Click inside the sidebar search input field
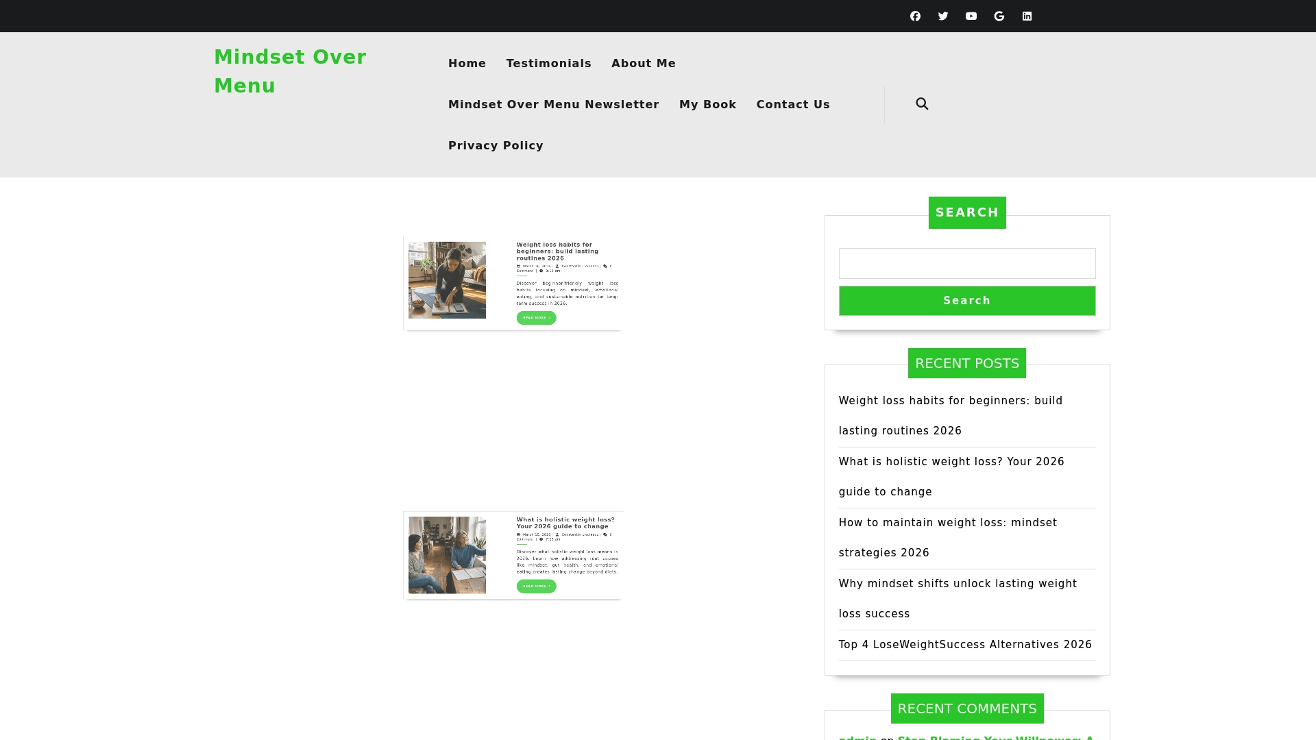 [966, 263]
